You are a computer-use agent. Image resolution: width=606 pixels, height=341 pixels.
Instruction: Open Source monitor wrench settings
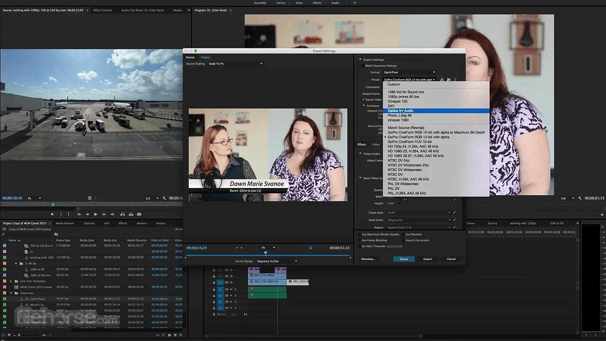pyautogui.click(x=164, y=198)
